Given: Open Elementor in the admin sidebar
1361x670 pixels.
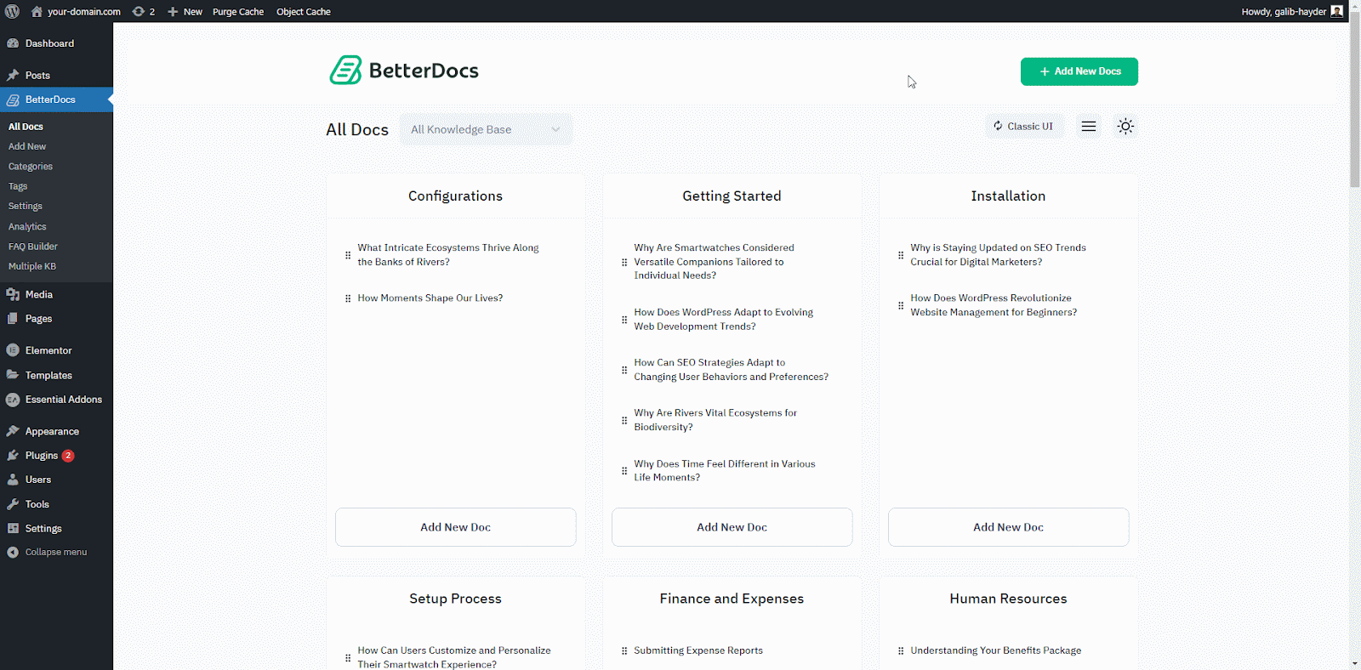Looking at the screenshot, I should pos(56,350).
